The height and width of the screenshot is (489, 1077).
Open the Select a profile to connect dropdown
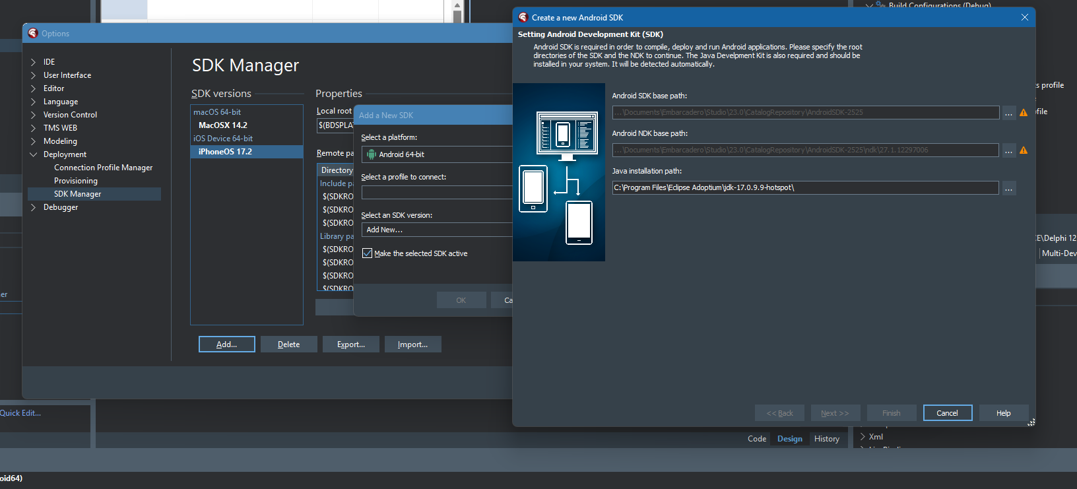[x=437, y=192]
